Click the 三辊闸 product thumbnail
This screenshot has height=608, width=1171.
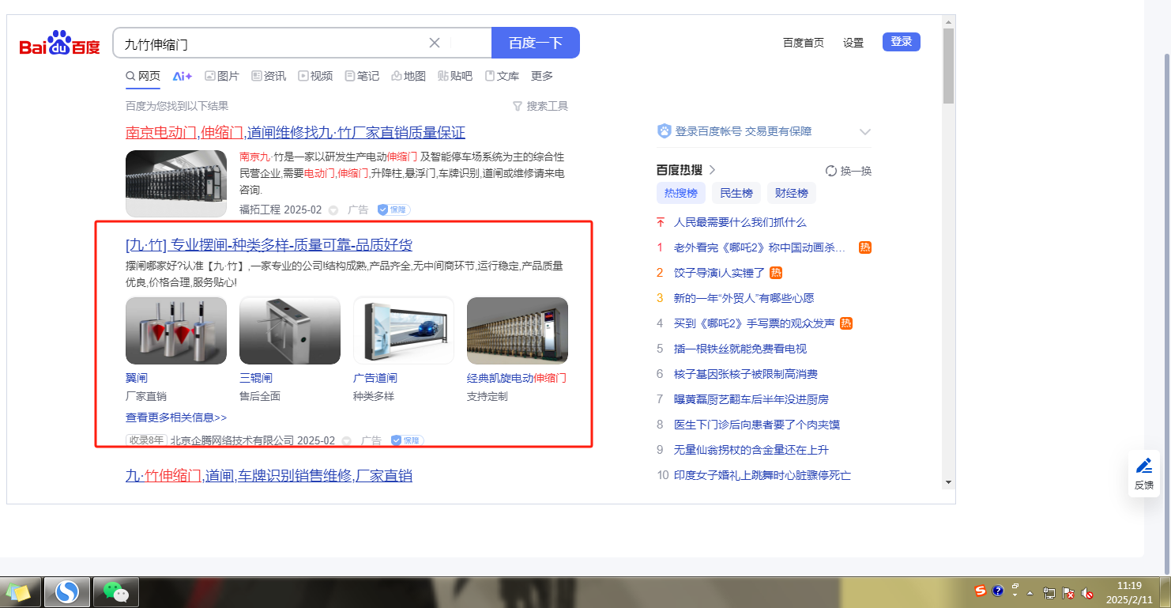pyautogui.click(x=290, y=330)
